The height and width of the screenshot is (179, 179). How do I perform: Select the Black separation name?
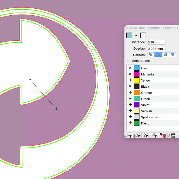145,87
